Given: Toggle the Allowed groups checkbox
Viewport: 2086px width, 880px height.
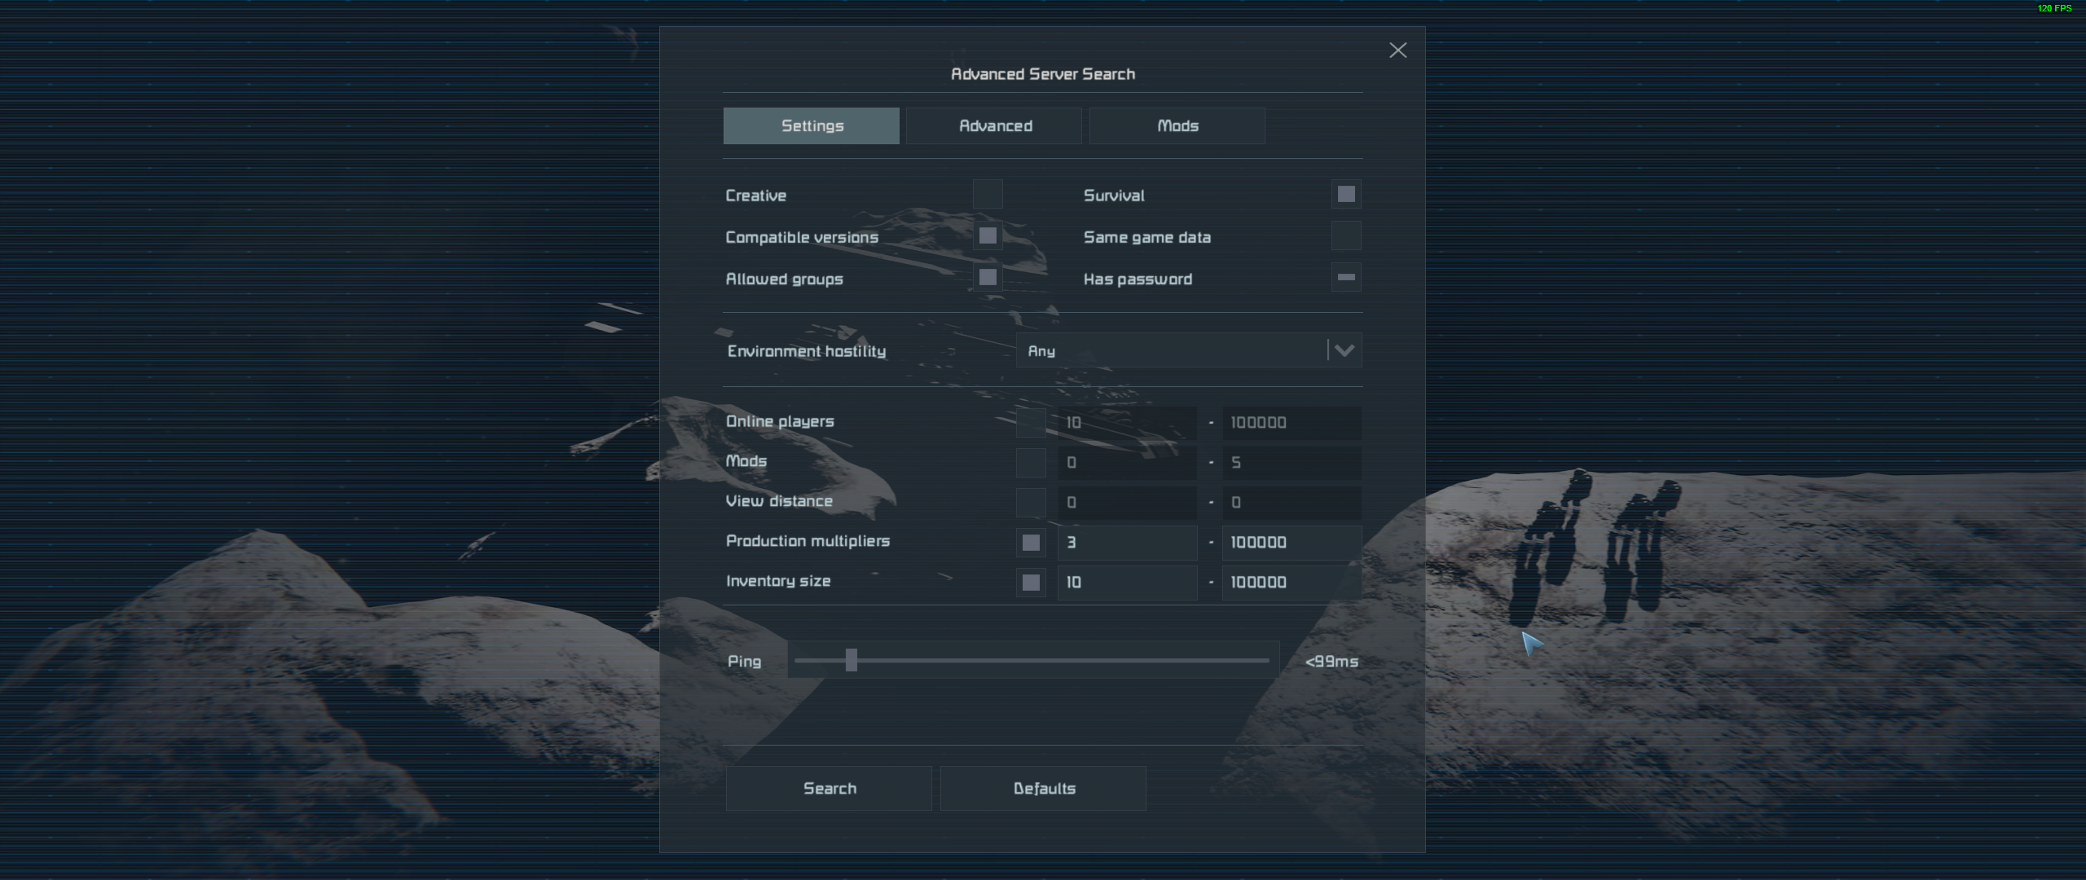Looking at the screenshot, I should pos(988,278).
